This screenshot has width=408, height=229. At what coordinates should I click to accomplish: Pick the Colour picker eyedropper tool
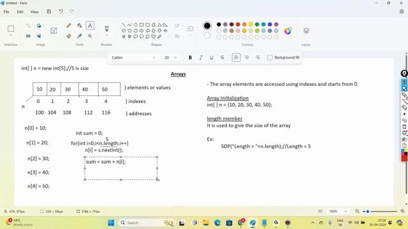pos(79,36)
